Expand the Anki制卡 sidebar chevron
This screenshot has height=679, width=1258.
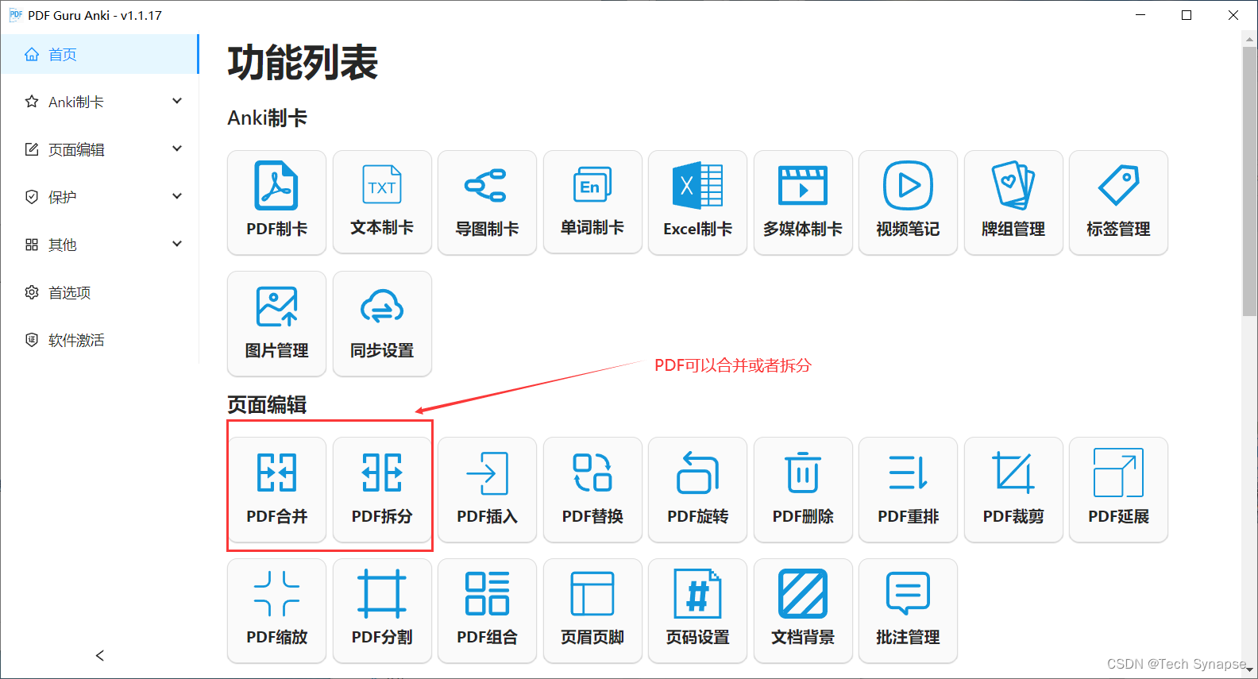click(x=177, y=101)
